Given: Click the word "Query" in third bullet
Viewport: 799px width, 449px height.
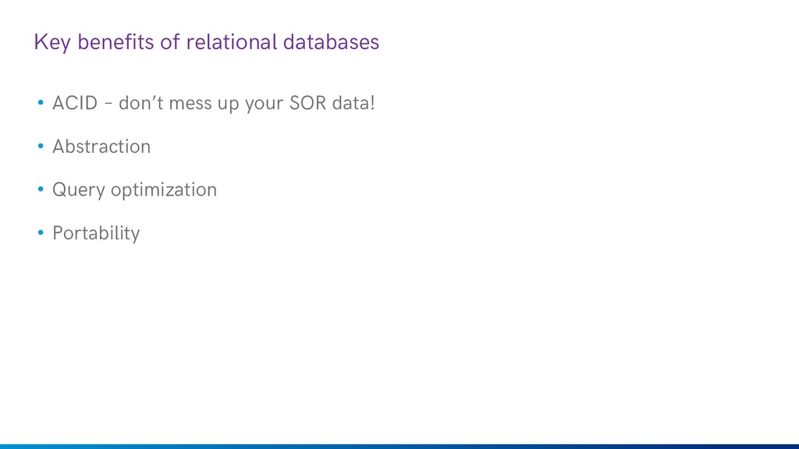Looking at the screenshot, I should point(79,190).
